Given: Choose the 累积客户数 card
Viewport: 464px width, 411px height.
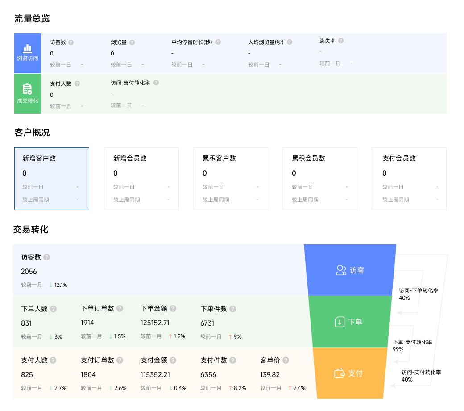Looking at the screenshot, I should point(231,179).
